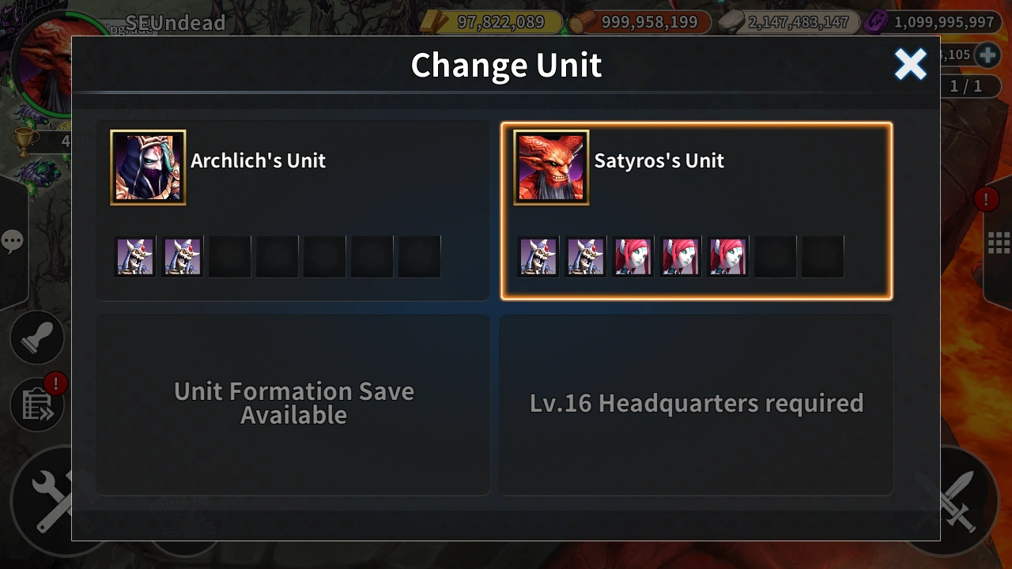Screen dimensions: 1012x569
Task: Click plus icon to add currency
Action: tap(987, 55)
